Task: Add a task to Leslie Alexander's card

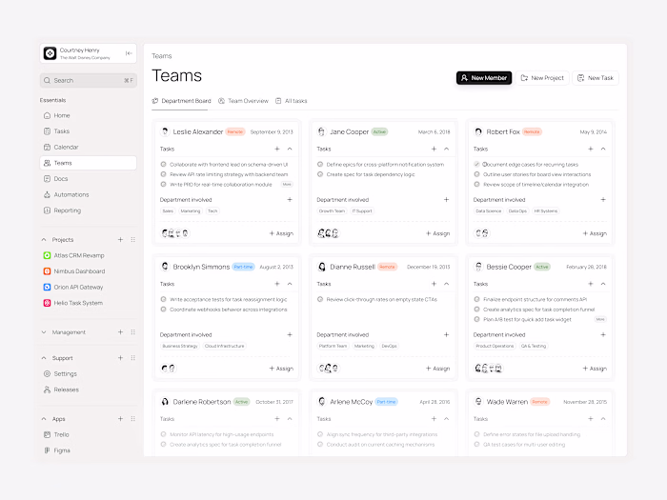Action: 277,149
